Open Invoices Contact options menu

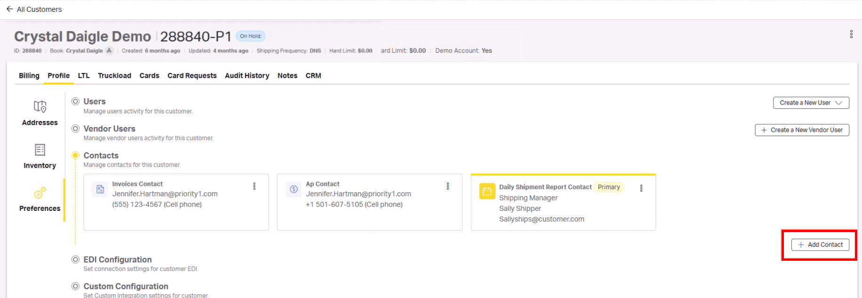click(255, 186)
